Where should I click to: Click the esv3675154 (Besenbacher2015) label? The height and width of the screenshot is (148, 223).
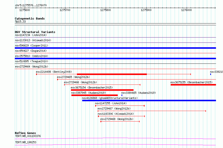[x=92, y=87]
